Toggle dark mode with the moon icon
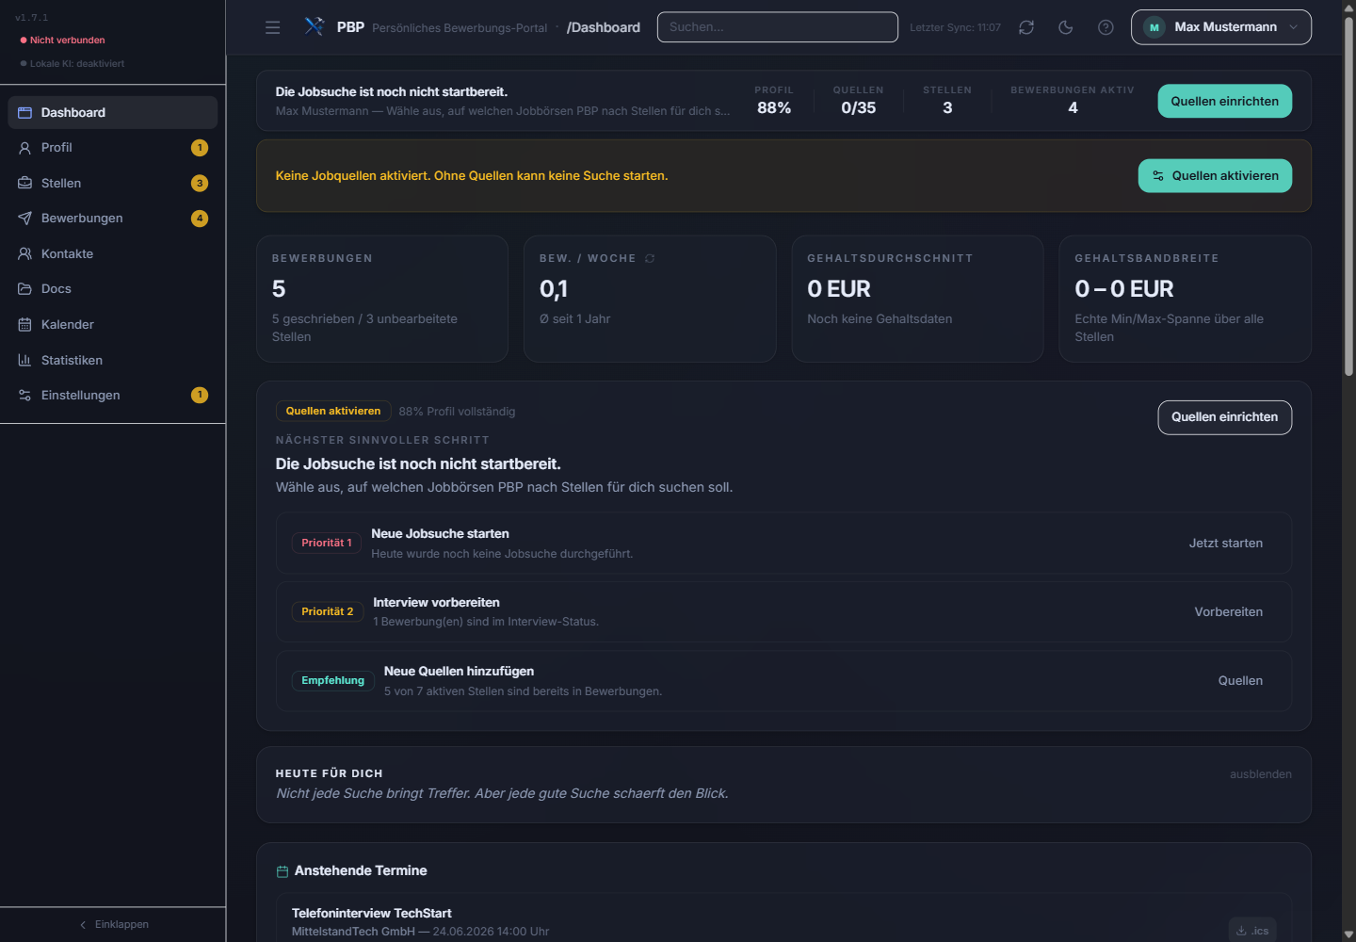 [1066, 27]
